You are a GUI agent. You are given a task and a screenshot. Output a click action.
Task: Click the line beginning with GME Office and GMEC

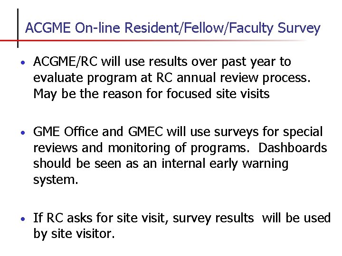pyautogui.click(x=178, y=132)
